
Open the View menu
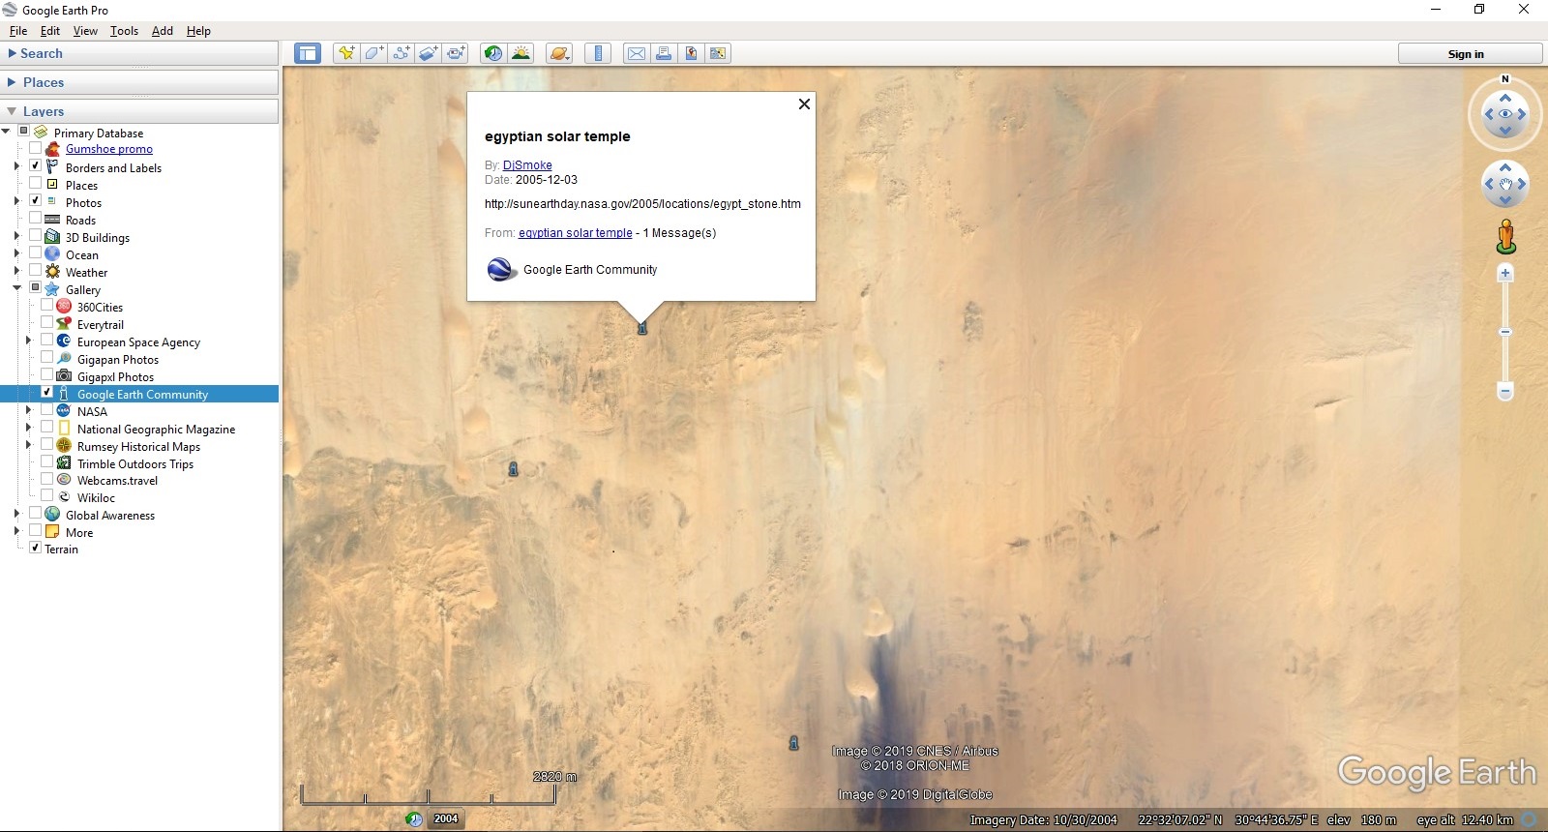(x=85, y=31)
